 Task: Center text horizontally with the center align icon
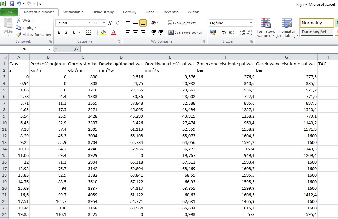pyautogui.click(x=135, y=32)
